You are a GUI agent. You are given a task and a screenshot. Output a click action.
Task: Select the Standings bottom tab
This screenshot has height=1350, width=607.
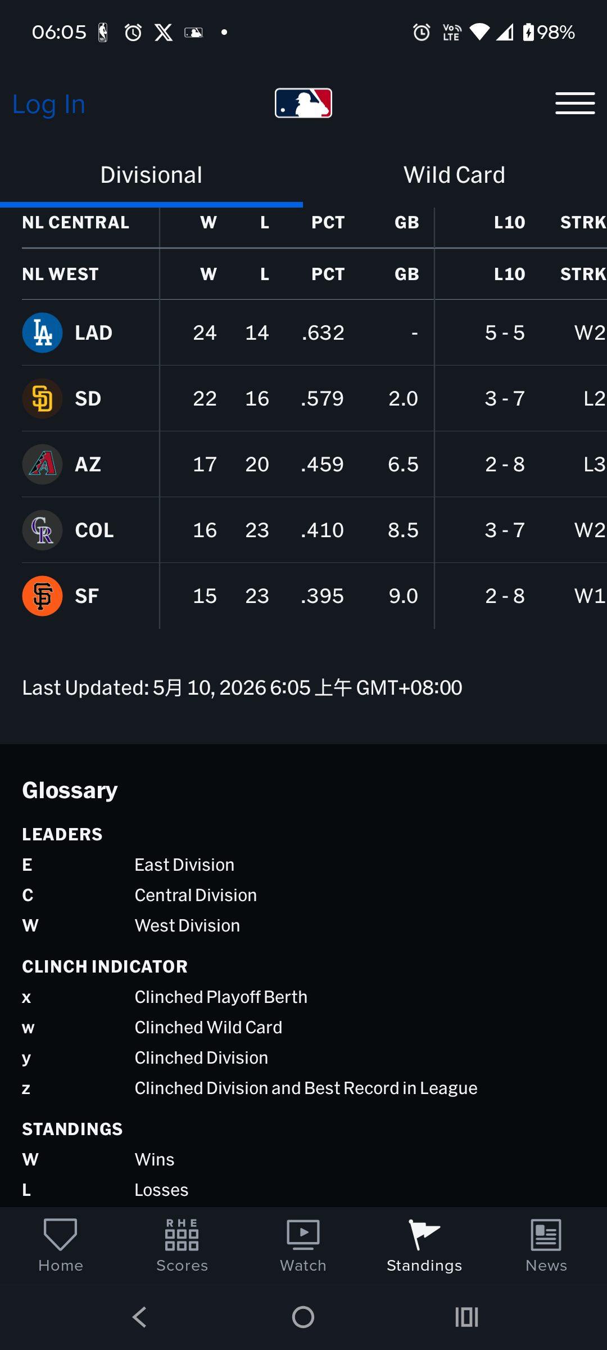click(425, 1245)
